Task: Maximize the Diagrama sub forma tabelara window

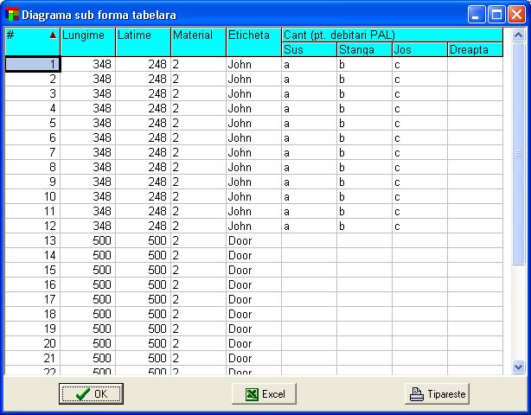Action: point(497,15)
